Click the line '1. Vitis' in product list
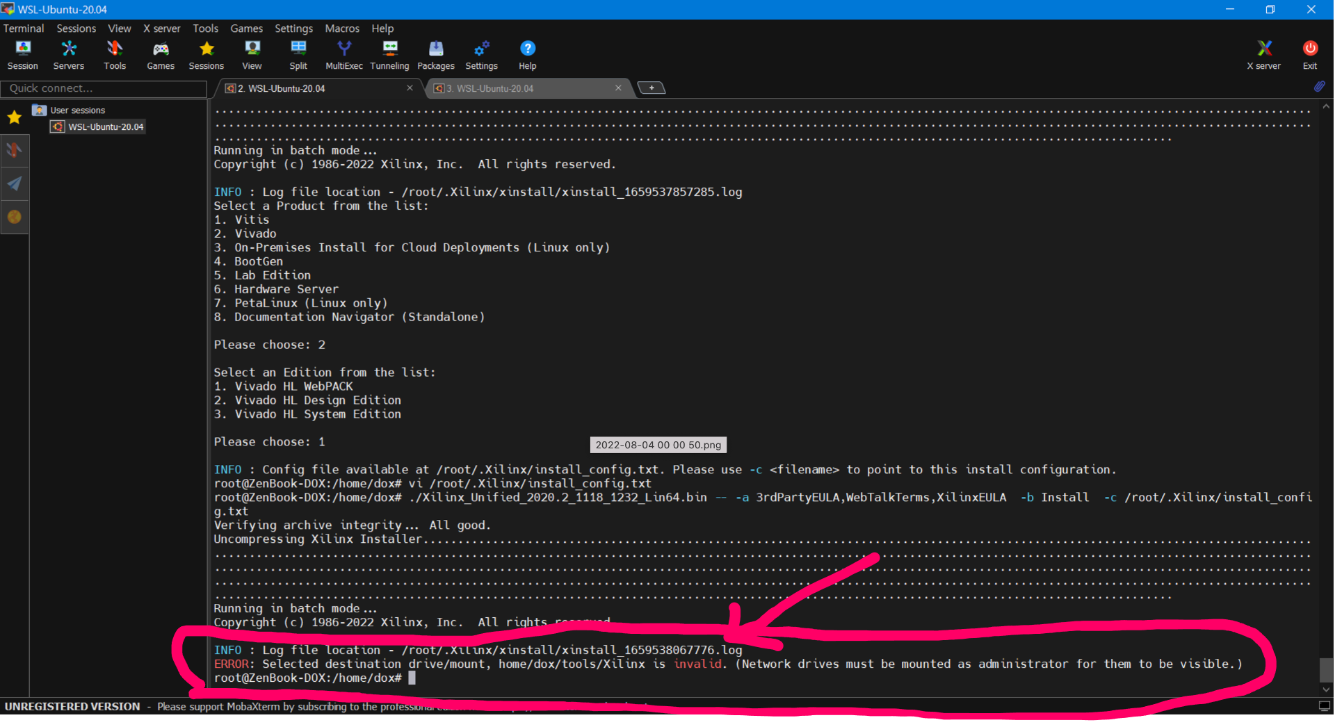This screenshot has height=727, width=1335. point(241,220)
